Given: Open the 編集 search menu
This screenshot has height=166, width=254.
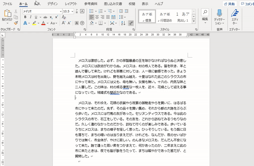Looking at the screenshot, I should click(x=205, y=16).
